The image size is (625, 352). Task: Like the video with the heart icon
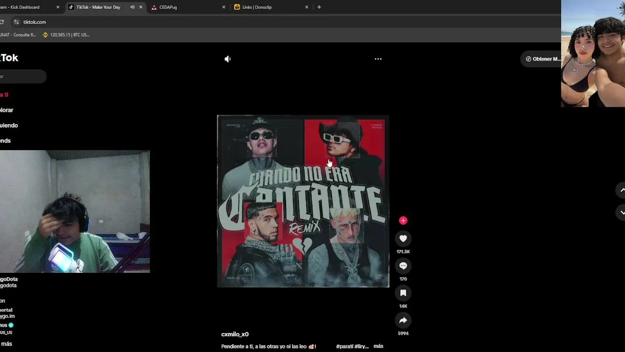(x=403, y=239)
